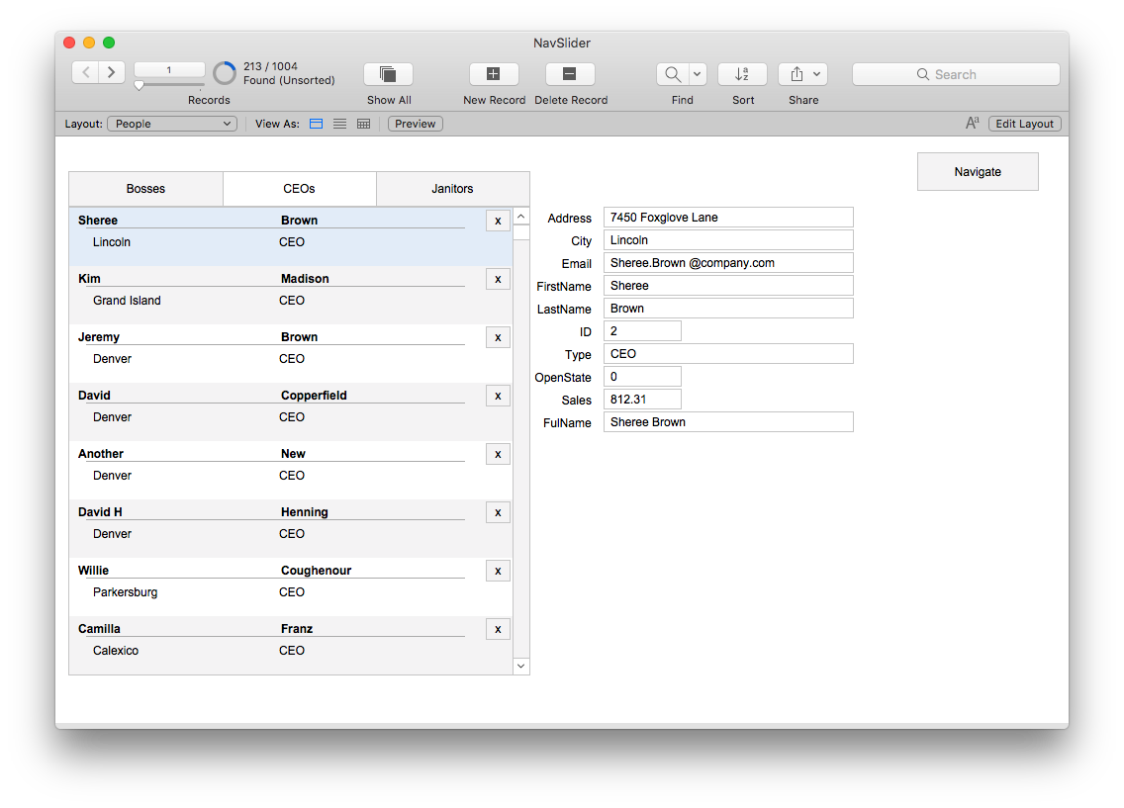The image size is (1124, 808).
Task: Click the OpenState field
Action: click(x=642, y=377)
